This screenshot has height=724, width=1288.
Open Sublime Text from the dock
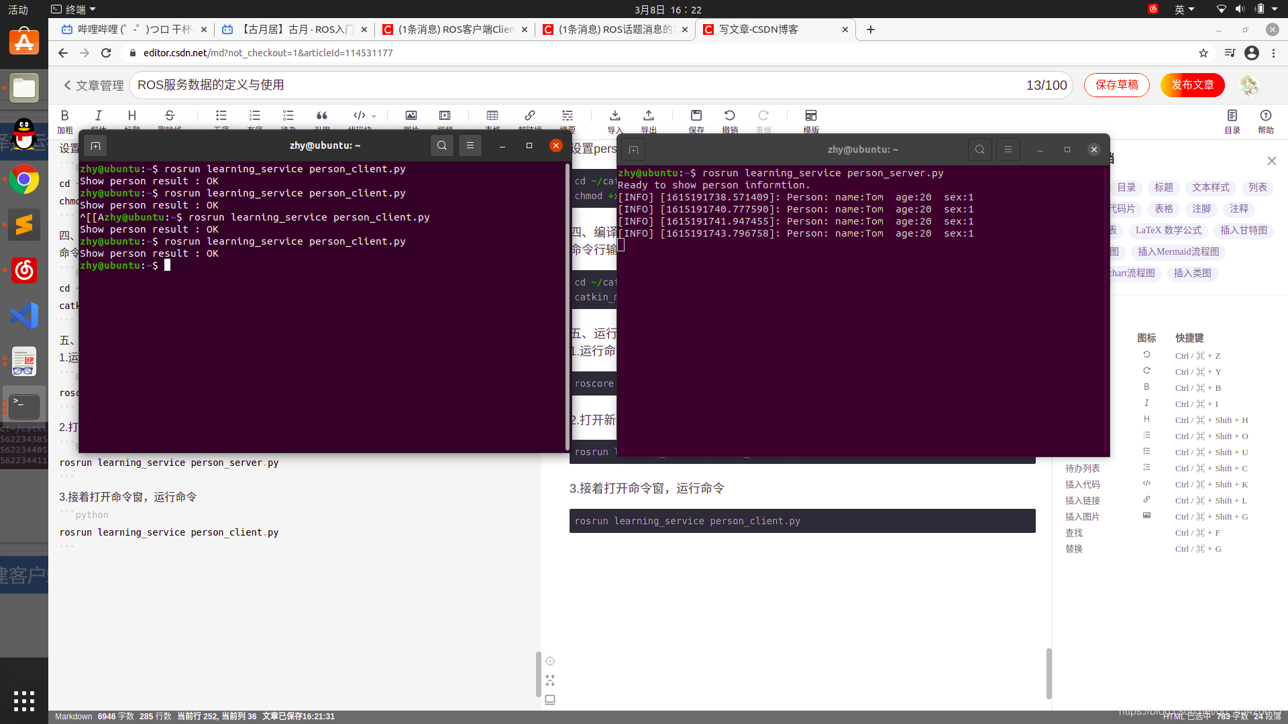point(24,225)
